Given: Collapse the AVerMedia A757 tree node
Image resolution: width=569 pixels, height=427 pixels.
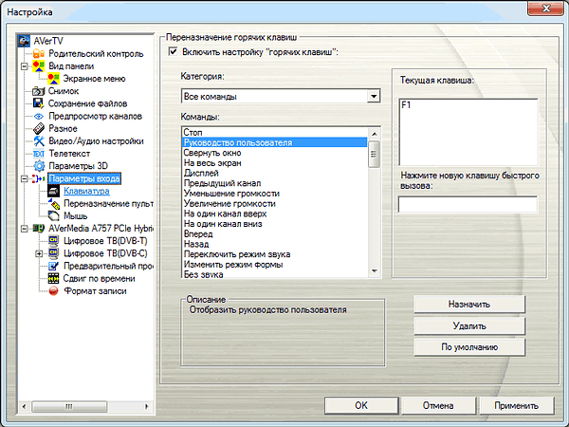Looking at the screenshot, I should [x=24, y=229].
